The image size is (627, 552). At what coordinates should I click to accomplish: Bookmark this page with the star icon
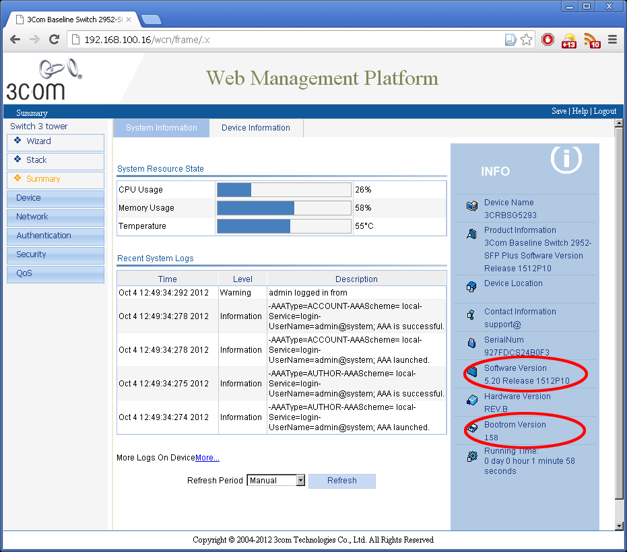(527, 40)
